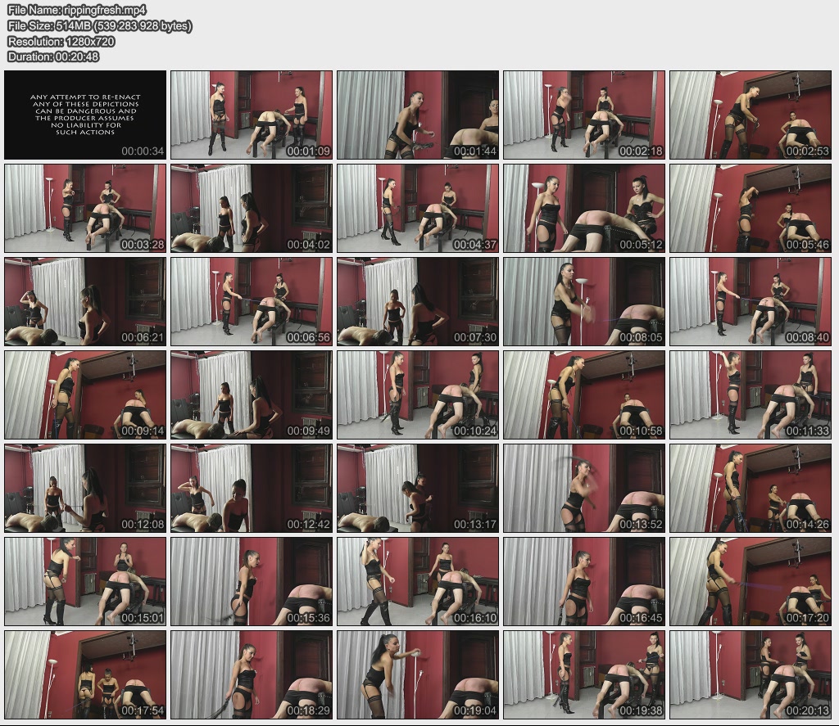Select the frame timestamped 00:15:01
839x726 pixels.
click(85, 581)
